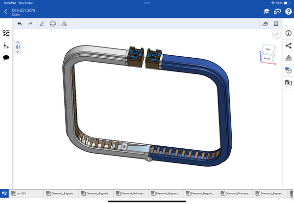
Task: Open the Mass properties scale tool
Action: (x=276, y=23)
